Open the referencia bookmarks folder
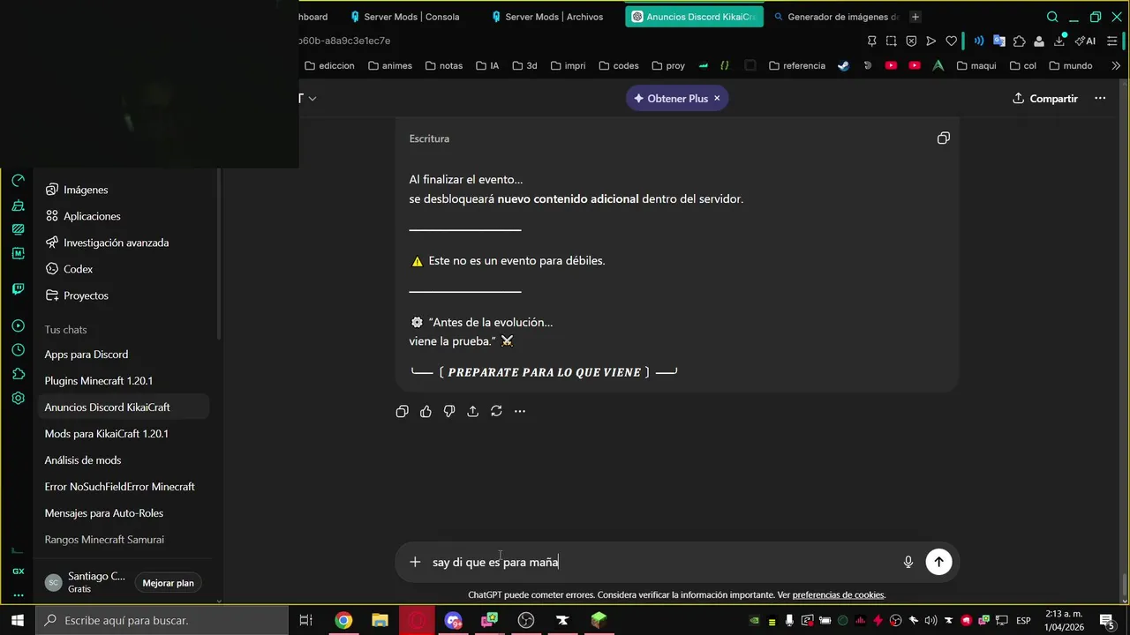The width and height of the screenshot is (1130, 635). click(797, 65)
